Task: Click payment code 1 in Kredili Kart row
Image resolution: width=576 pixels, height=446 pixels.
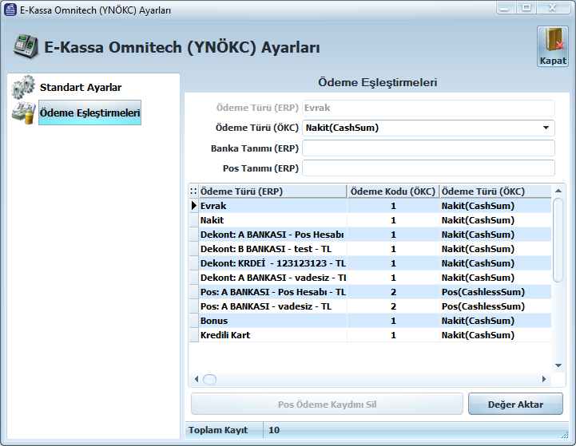Action: pos(393,335)
